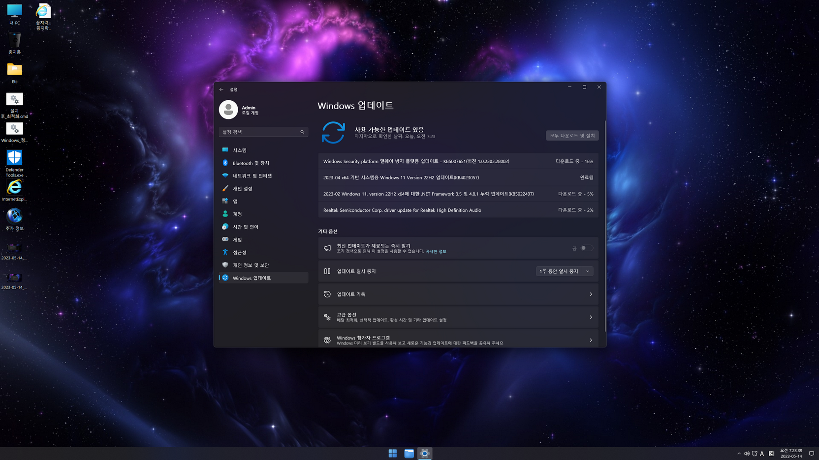Expand the pause duration dropdown arrow

[588, 271]
